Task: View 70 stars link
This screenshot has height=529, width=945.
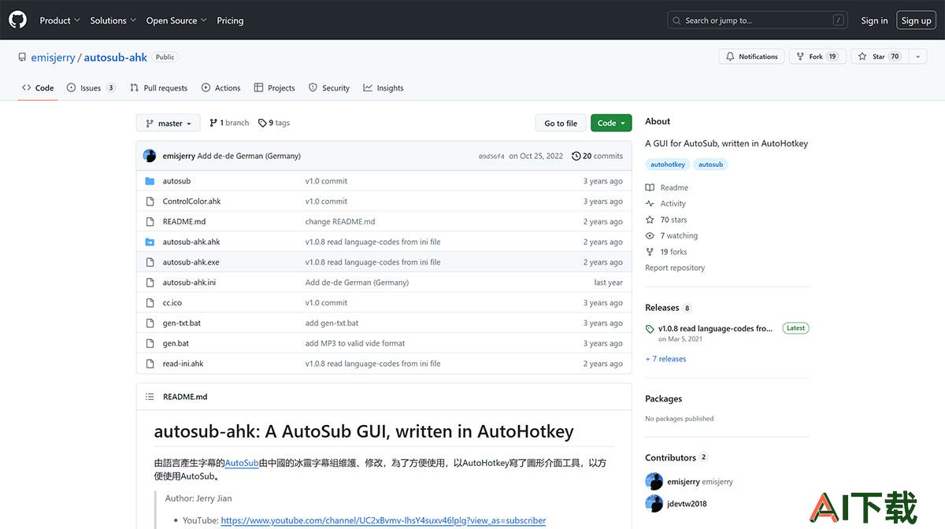Action: click(666, 220)
